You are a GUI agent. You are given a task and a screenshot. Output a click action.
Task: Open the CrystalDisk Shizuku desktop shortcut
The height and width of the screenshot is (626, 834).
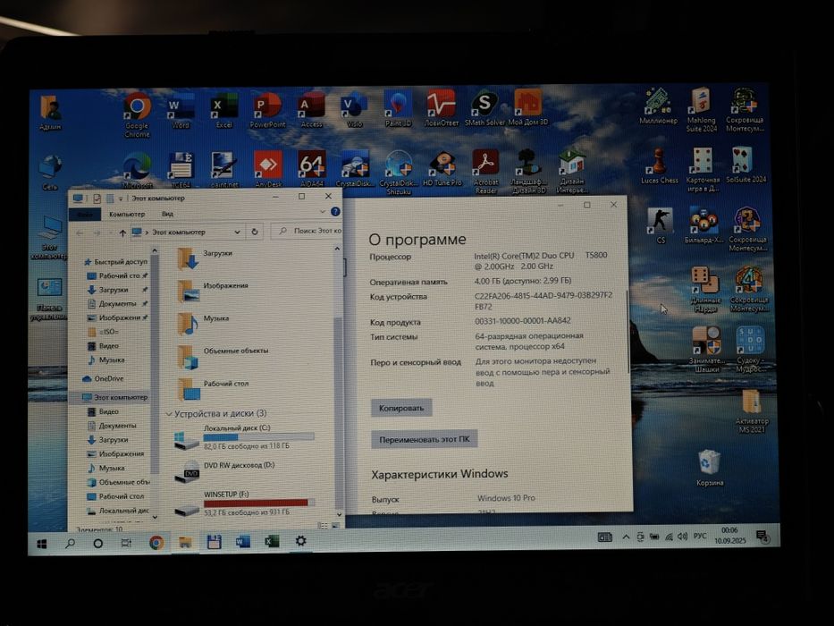[x=399, y=173]
